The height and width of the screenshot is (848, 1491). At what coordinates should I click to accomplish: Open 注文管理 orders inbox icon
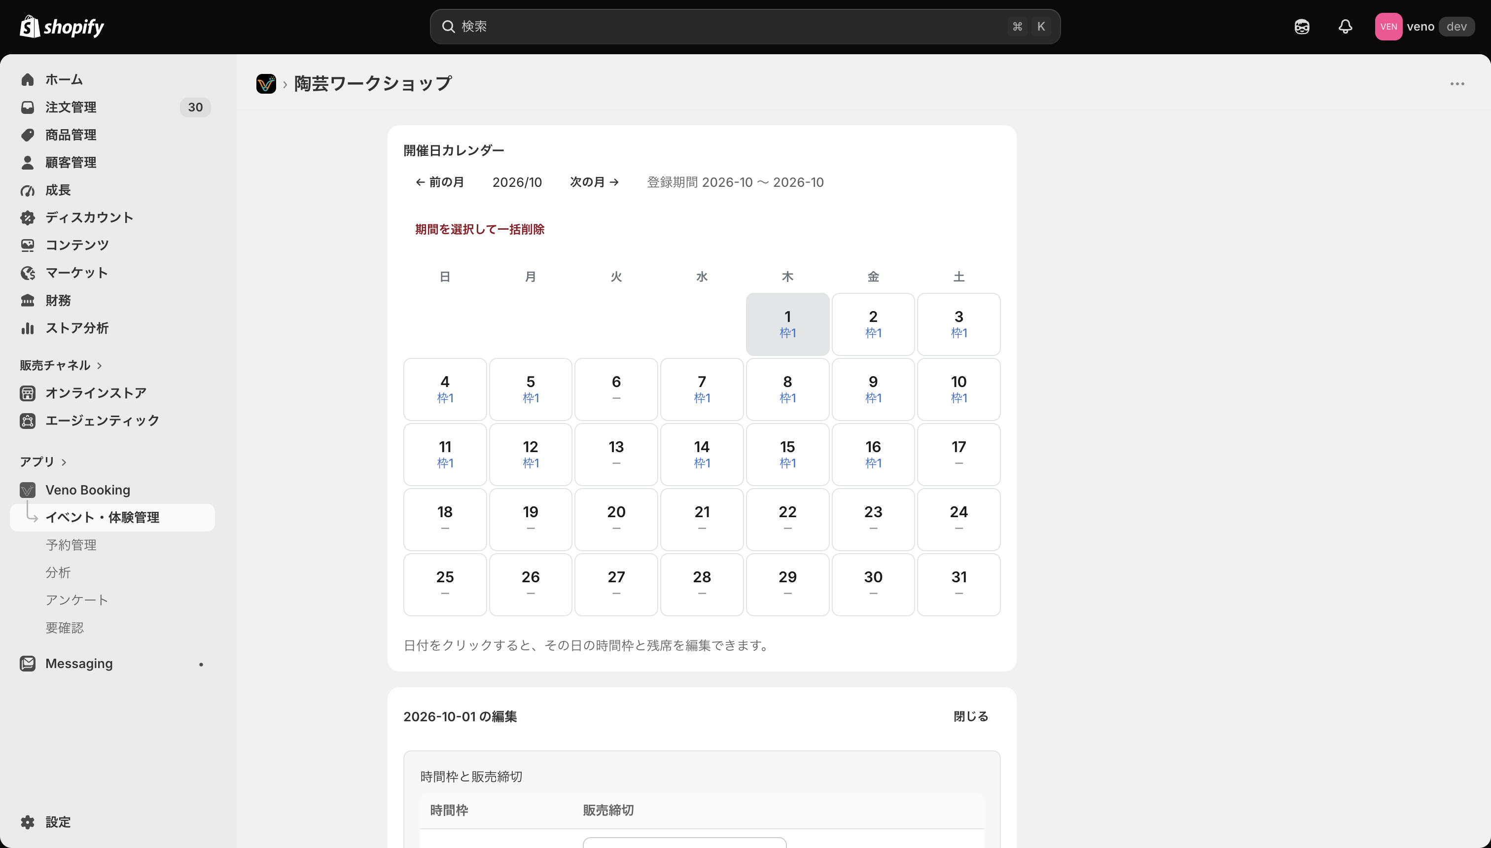pos(28,107)
